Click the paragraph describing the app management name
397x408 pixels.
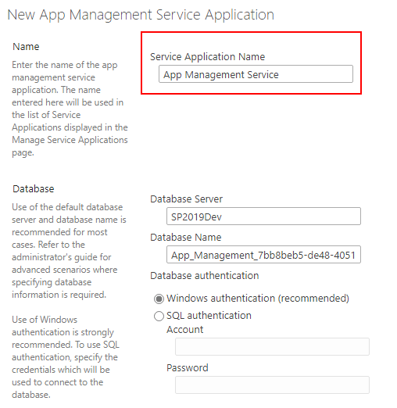tap(70, 109)
